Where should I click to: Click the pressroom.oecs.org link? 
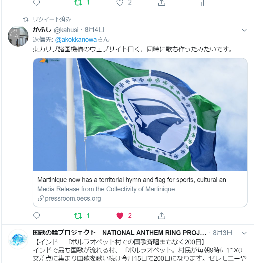pos(73,198)
